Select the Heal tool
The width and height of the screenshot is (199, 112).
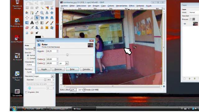pos(47,28)
